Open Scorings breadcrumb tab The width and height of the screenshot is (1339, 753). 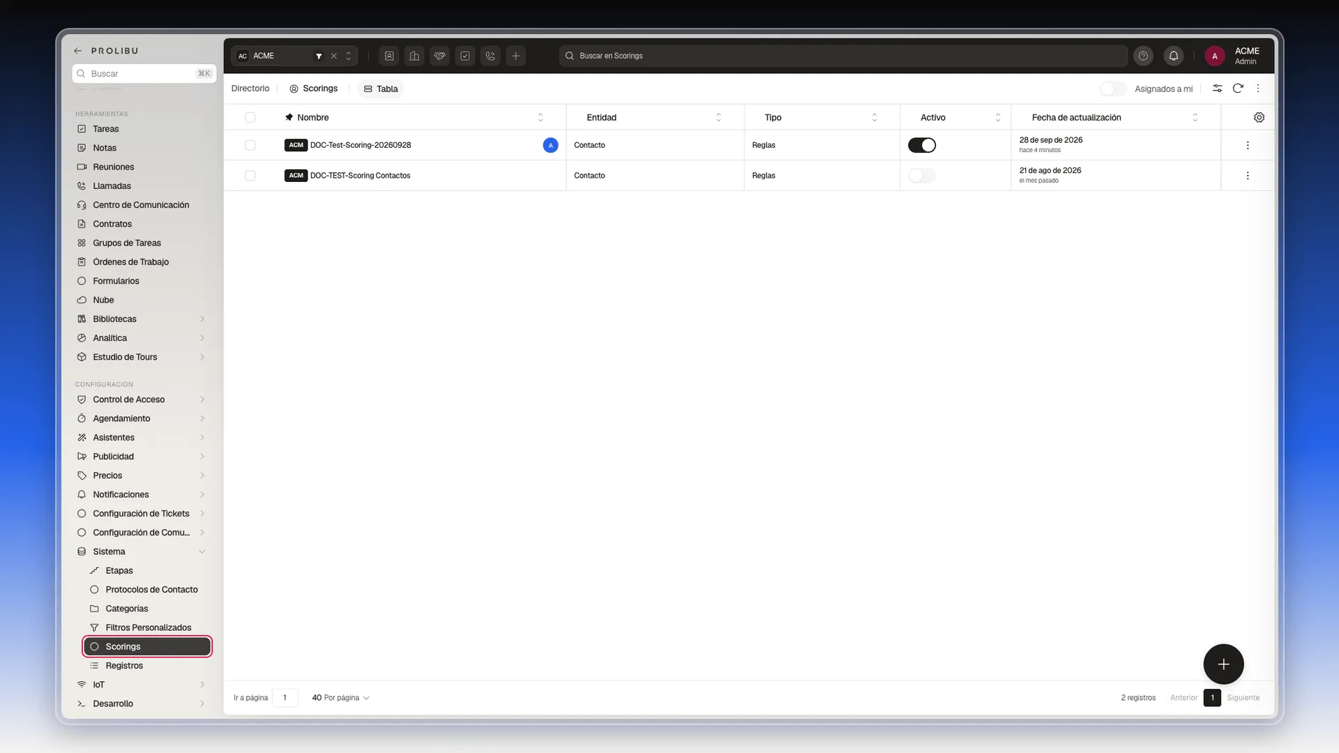click(x=314, y=89)
